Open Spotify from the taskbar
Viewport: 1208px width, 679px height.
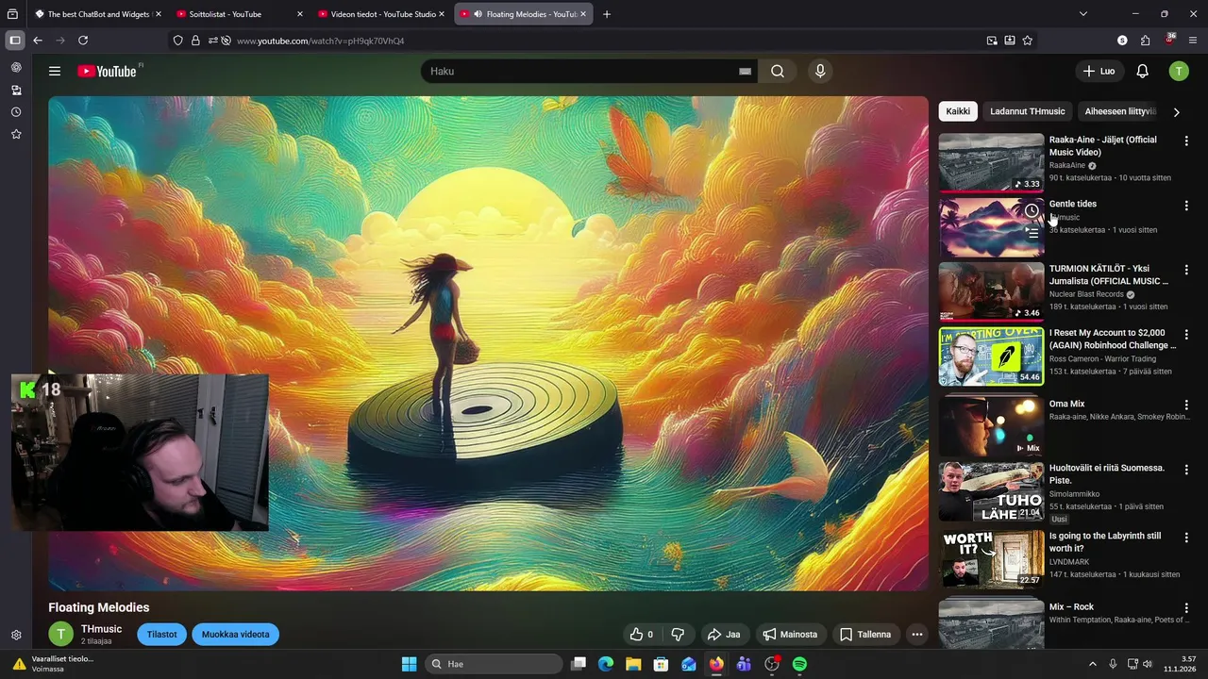coord(799,664)
